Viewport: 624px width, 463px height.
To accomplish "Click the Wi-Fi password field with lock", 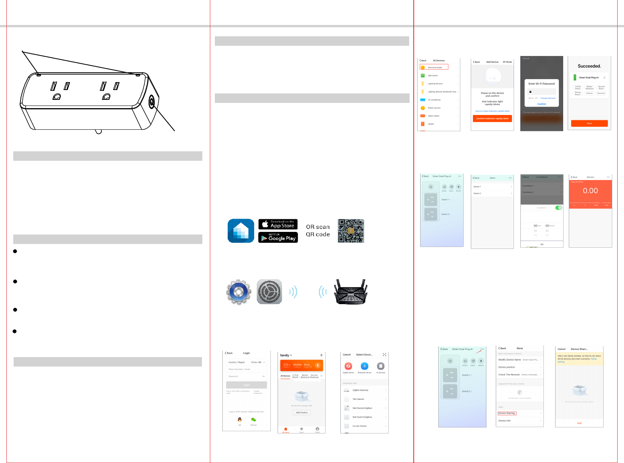I will [x=542, y=92].
